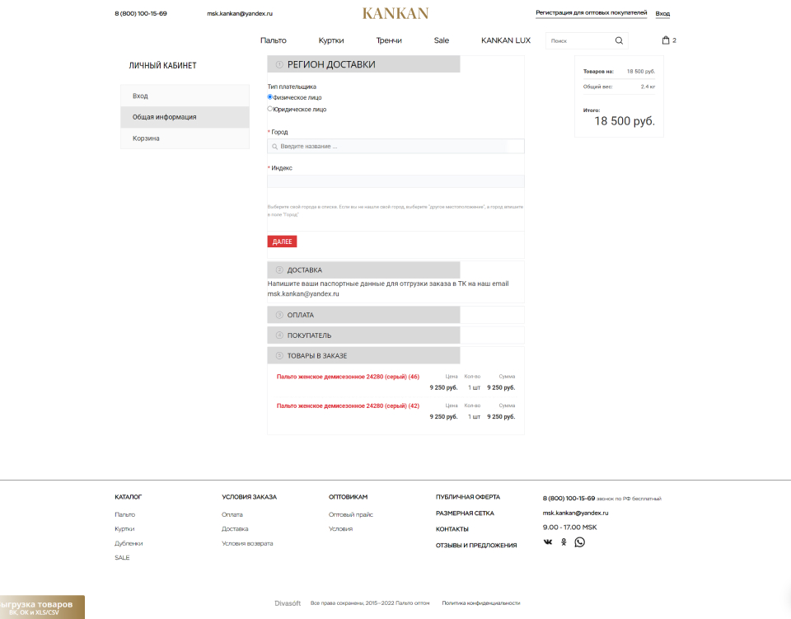Viewport: 791px width, 619px height.
Task: Click the Регион доставки section header
Action: click(x=363, y=64)
